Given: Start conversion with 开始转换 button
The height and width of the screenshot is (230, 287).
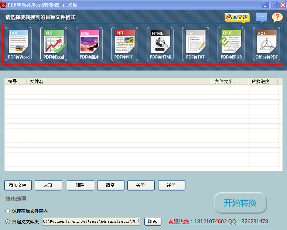Looking at the screenshot, I should click(x=240, y=203).
